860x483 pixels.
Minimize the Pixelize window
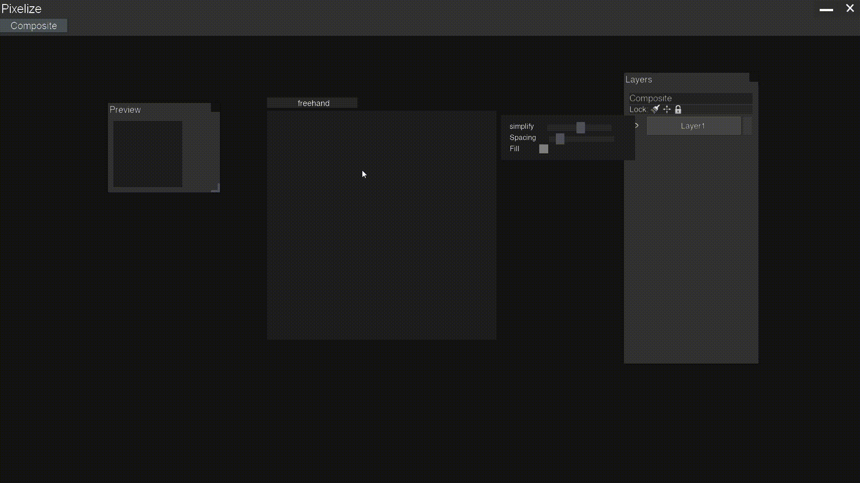[x=826, y=9]
